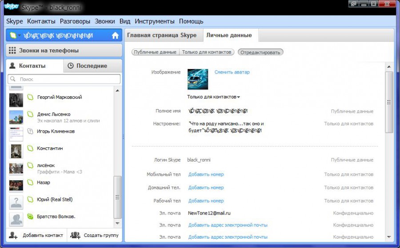
Task: Click the Отредактировать button
Action: coord(260,52)
